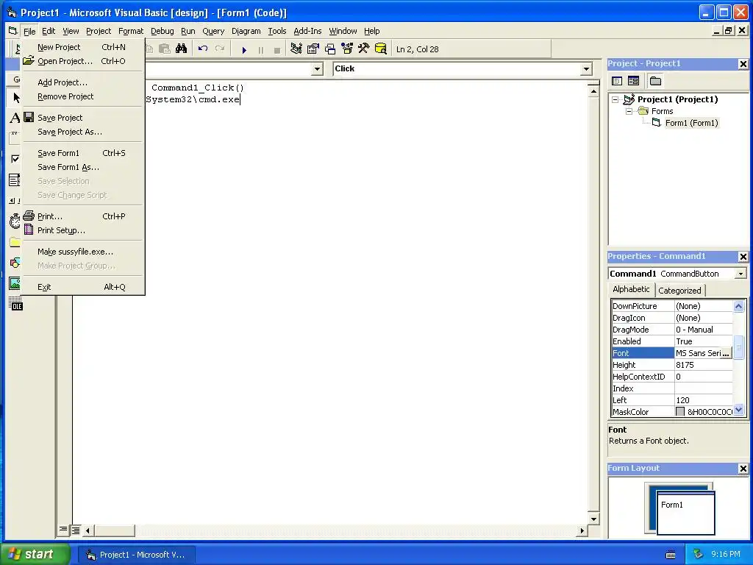Image resolution: width=753 pixels, height=565 pixels.
Task: Select the Image control in the toolbox
Action: (15, 283)
